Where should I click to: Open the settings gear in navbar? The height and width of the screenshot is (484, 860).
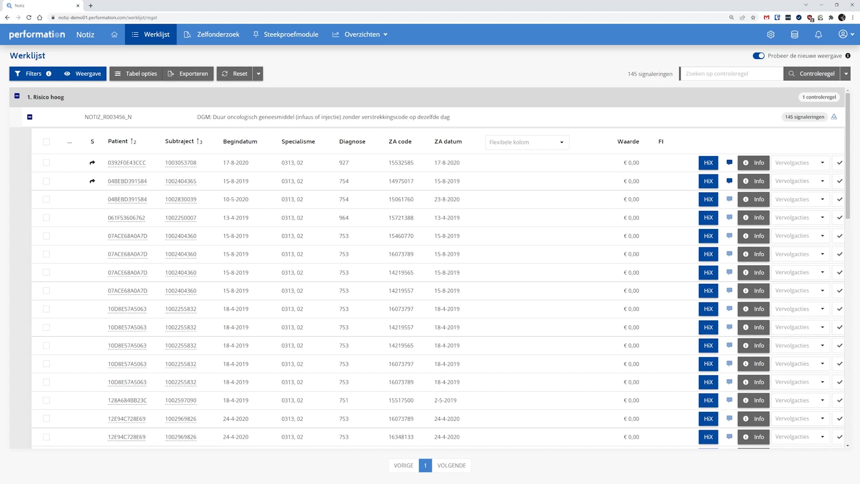[771, 34]
